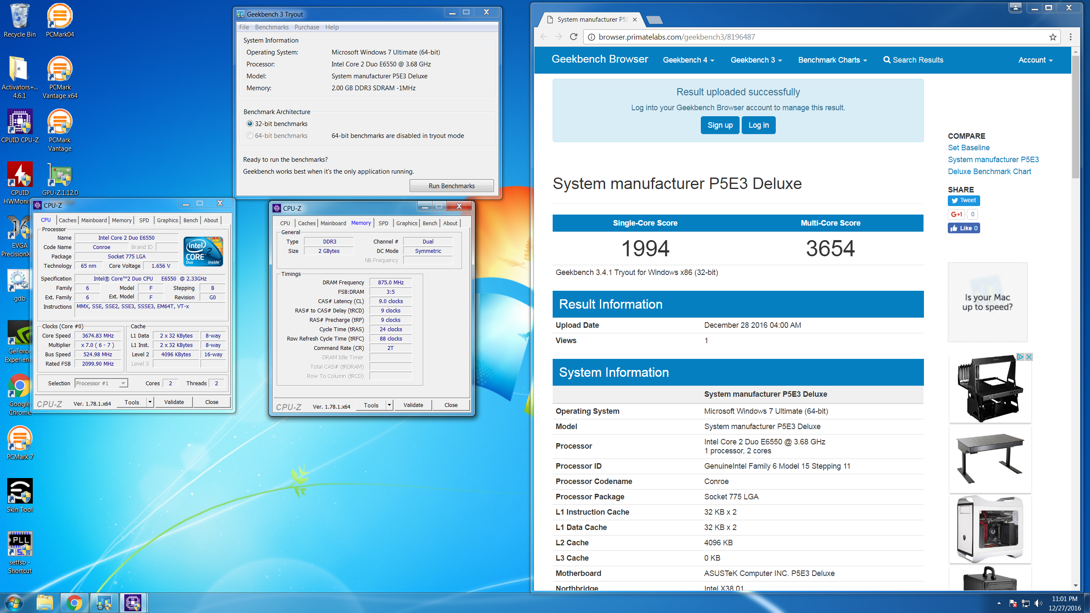Open the Set Baseline link

pos(969,148)
